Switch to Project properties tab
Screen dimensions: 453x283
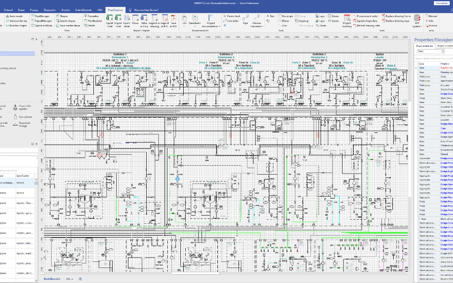pyautogui.click(x=444, y=46)
